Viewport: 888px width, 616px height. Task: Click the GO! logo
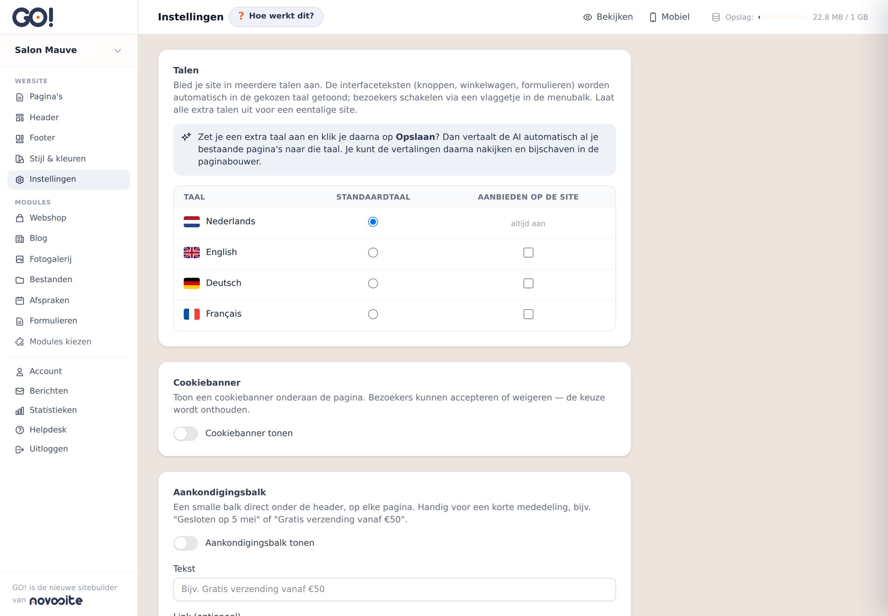(x=33, y=17)
